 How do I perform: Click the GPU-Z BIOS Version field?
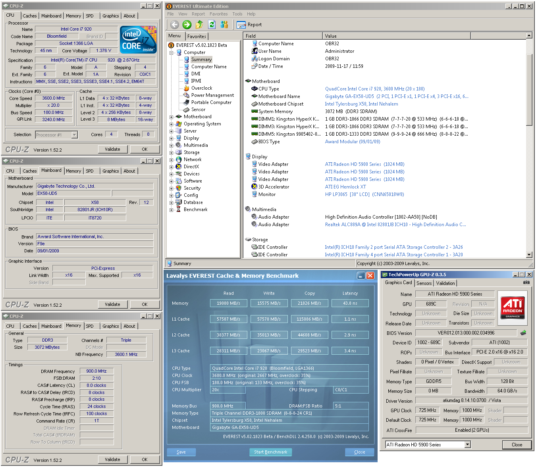(466, 333)
